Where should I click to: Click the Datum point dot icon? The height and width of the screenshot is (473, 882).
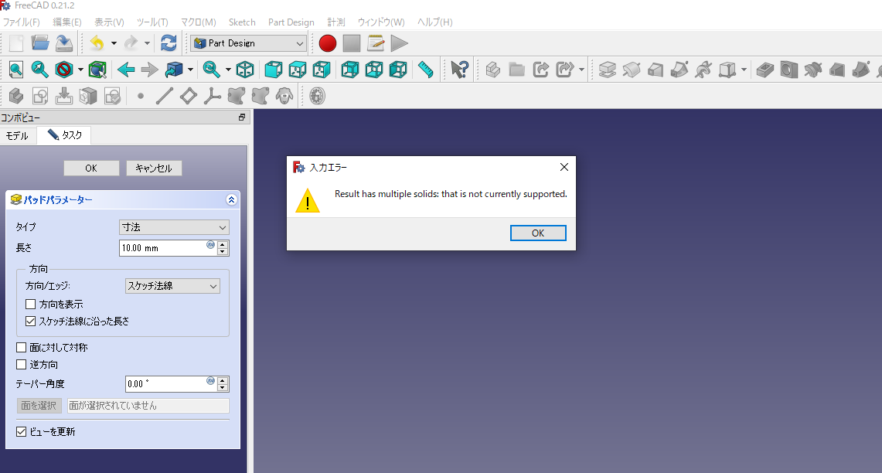pyautogui.click(x=141, y=96)
